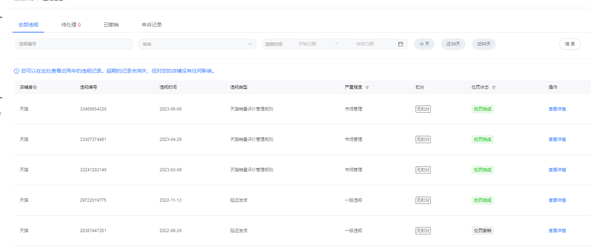
Task: Click 无扣分 tag in the 28387447281 row
Action: coord(423,231)
